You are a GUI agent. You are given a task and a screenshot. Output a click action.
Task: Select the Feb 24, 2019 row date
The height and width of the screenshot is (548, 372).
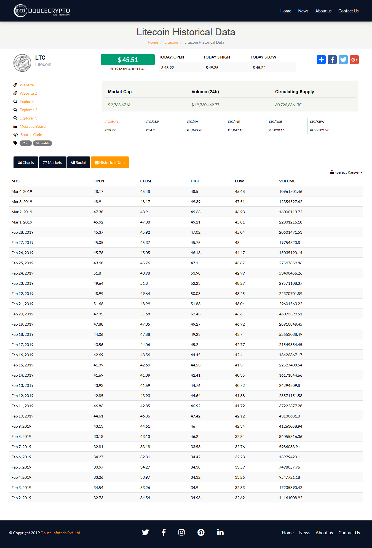tap(23, 273)
